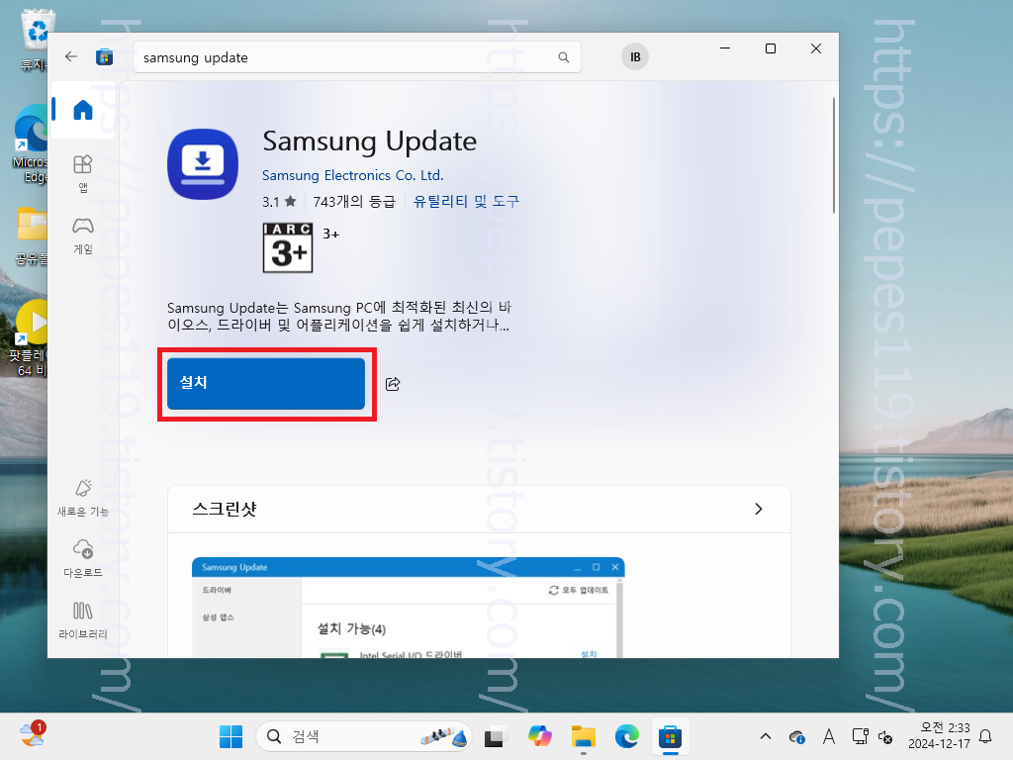Open Microsoft Edge from taskbar
Screen dimensions: 1013x760
tap(626, 736)
